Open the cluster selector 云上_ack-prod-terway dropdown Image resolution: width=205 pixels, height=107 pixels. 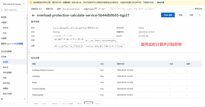click(x=14, y=4)
